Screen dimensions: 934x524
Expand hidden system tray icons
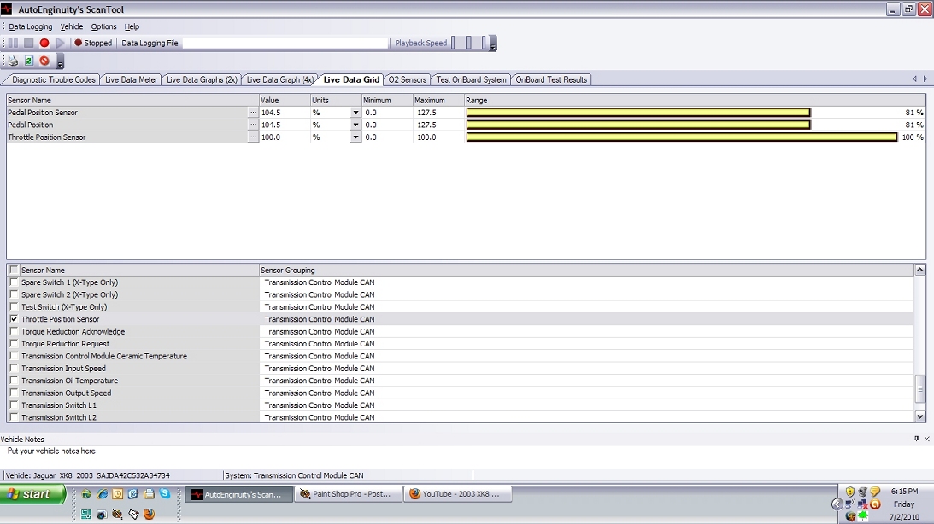tap(837, 504)
